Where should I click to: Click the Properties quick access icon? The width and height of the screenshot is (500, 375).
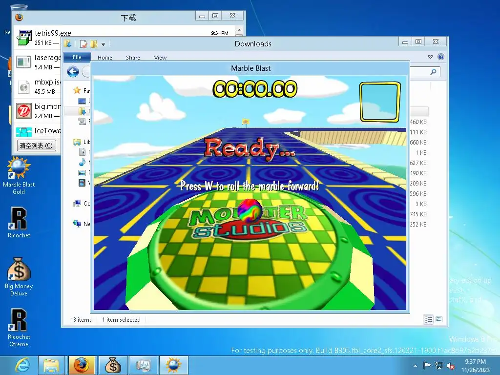83,43
